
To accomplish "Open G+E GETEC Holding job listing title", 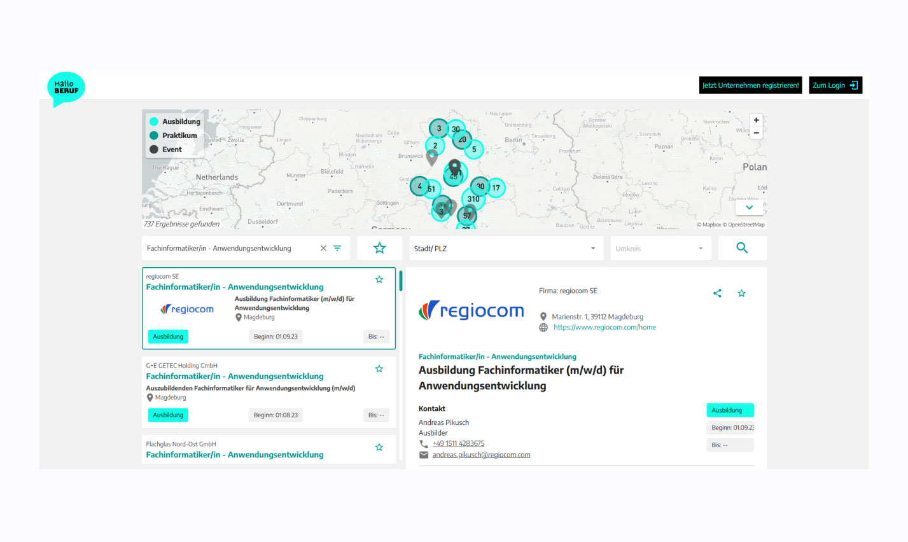I will pyautogui.click(x=235, y=376).
